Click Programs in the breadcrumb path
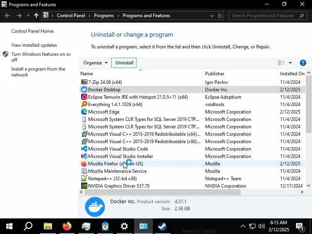This screenshot has height=234, width=312. 104,16
